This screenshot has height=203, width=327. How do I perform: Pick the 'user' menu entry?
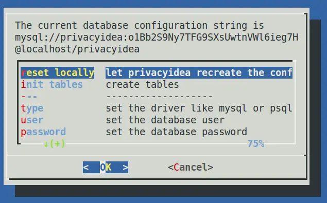32,120
